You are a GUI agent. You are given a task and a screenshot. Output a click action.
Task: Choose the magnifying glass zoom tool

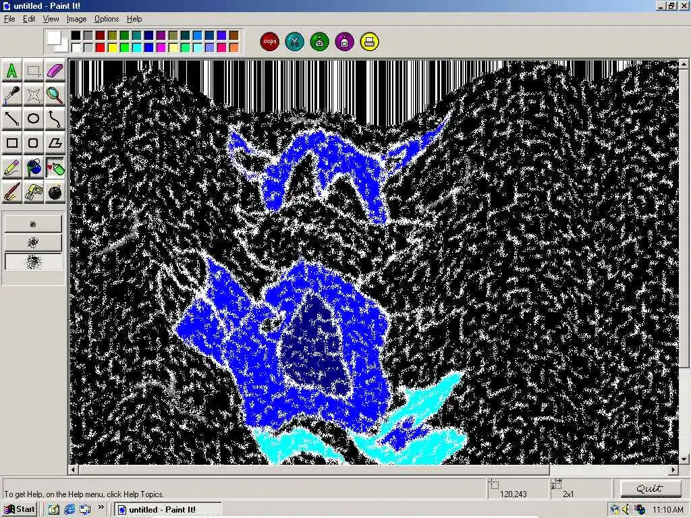point(55,94)
